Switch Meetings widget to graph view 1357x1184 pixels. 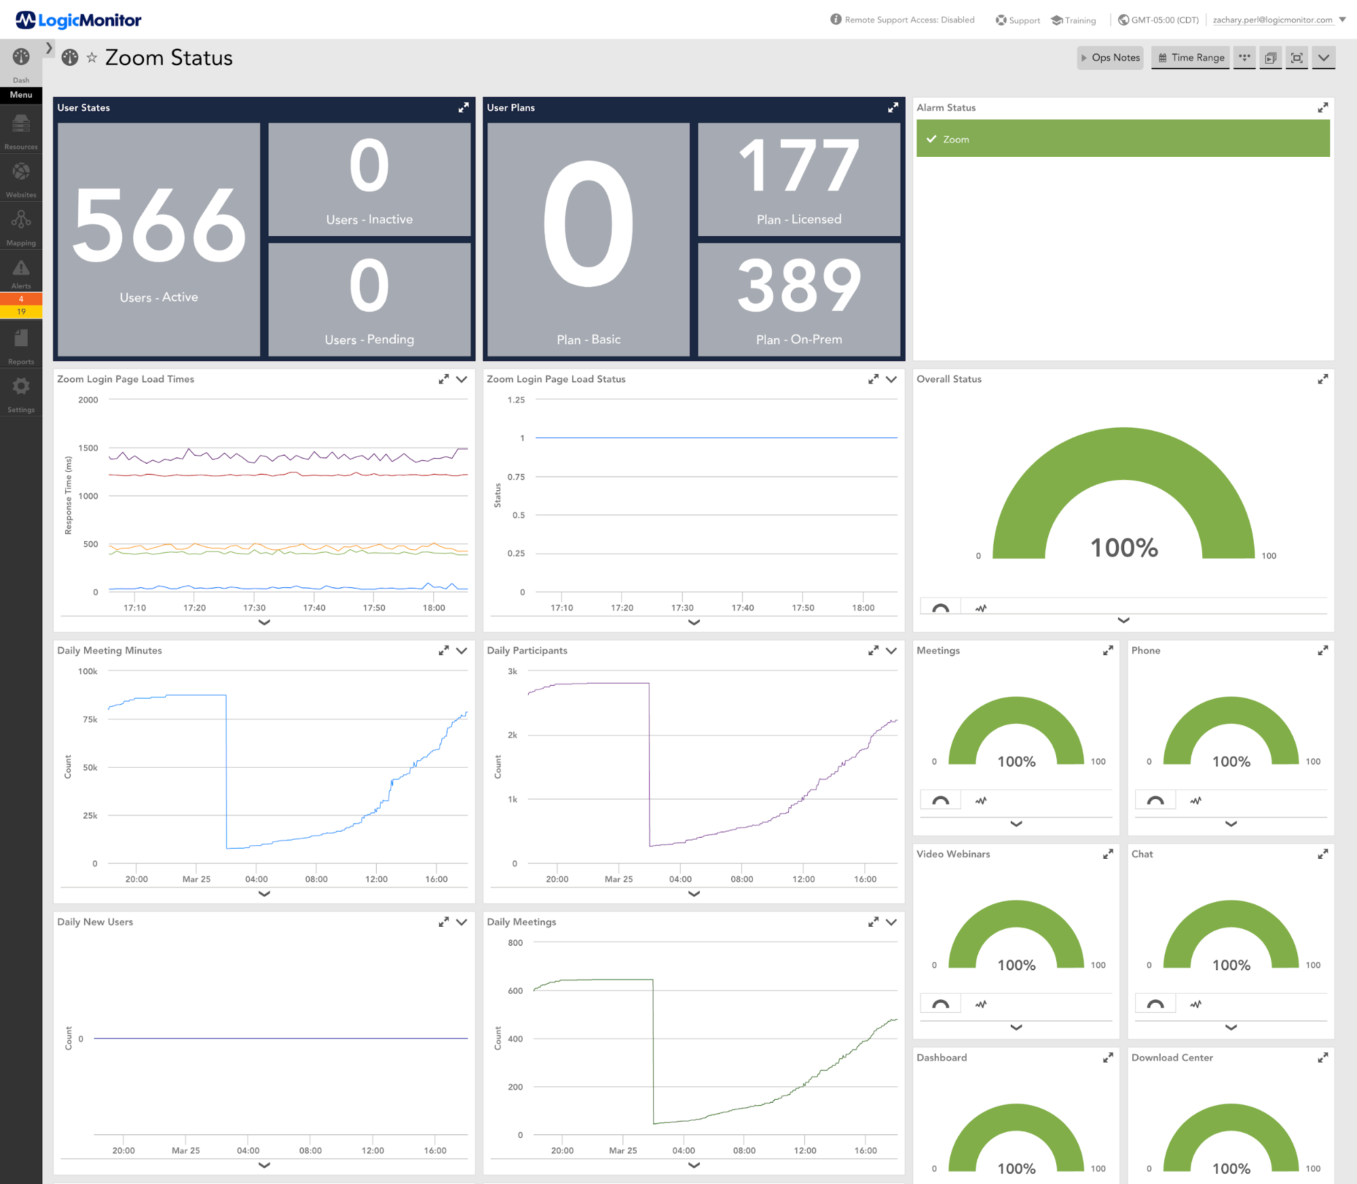click(980, 800)
